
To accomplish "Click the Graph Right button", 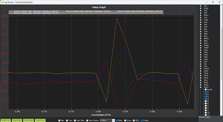I will coord(17,120).
